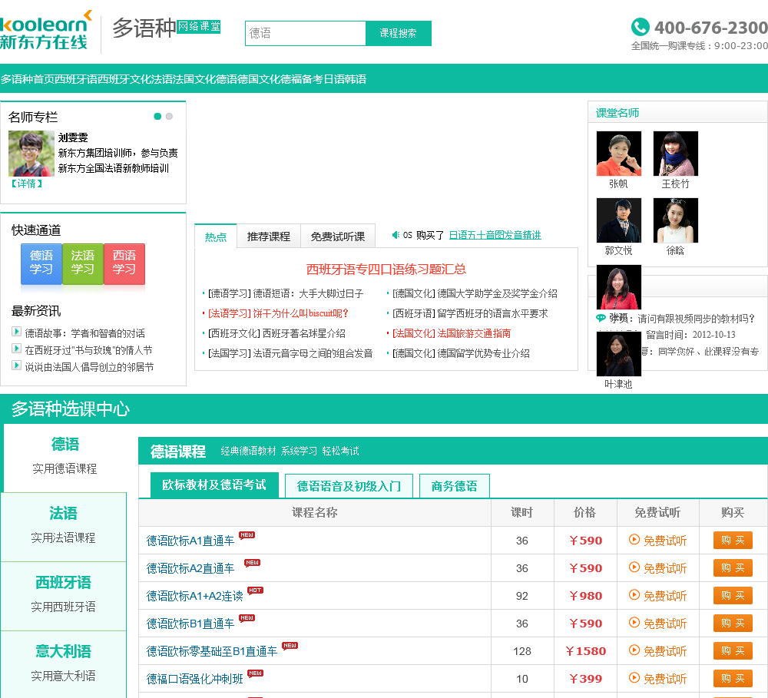
Task: Open the 免费试听课 tab
Action: [x=337, y=236]
